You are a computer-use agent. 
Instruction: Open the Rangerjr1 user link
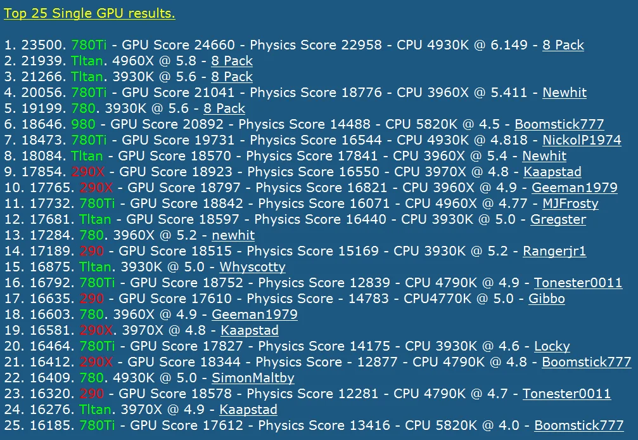(x=554, y=251)
